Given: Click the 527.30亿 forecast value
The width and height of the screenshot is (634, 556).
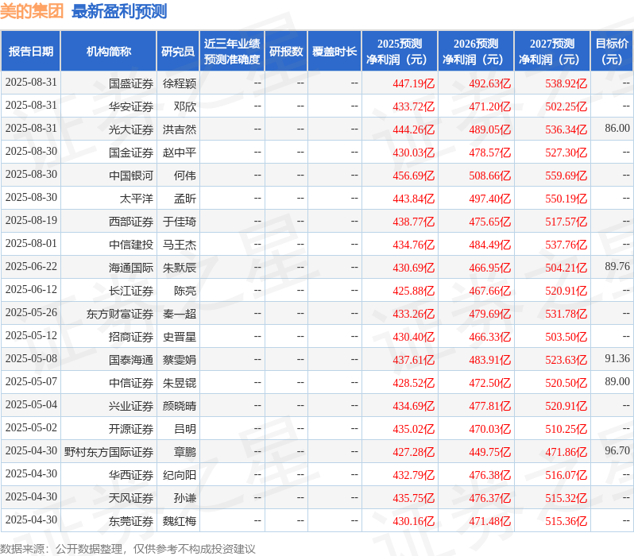Looking at the screenshot, I should click(x=566, y=153).
